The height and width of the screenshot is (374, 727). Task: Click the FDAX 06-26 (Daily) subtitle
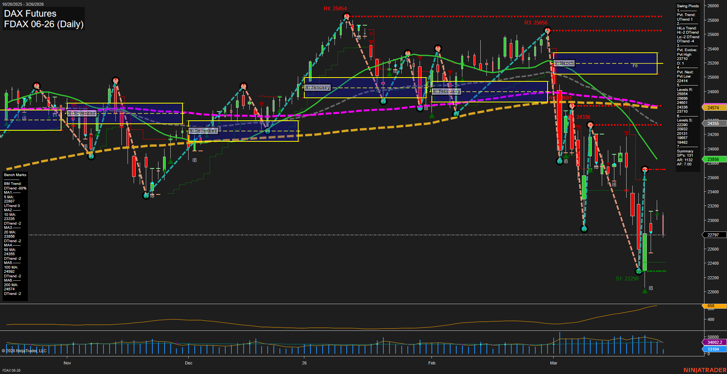(44, 24)
